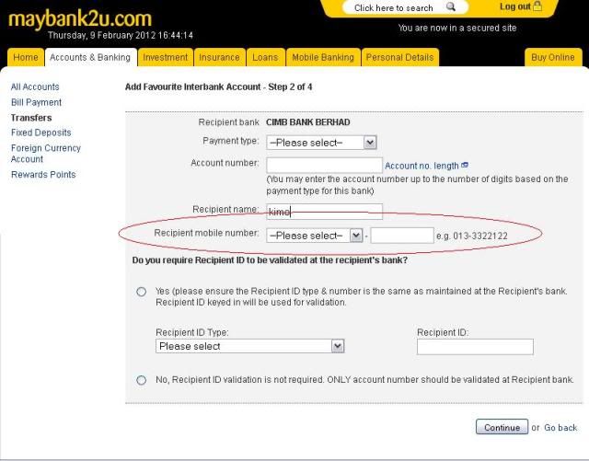
Task: Open the Loans tab
Action: coord(265,57)
